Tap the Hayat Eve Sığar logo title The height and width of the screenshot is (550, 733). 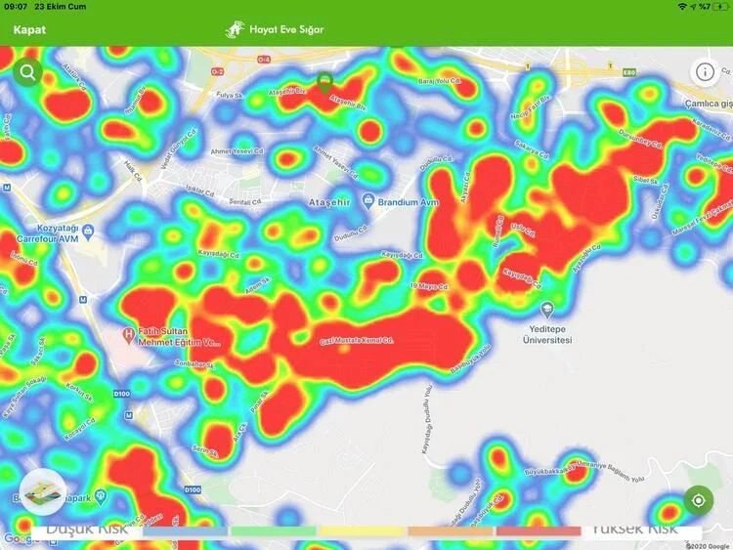point(275,29)
